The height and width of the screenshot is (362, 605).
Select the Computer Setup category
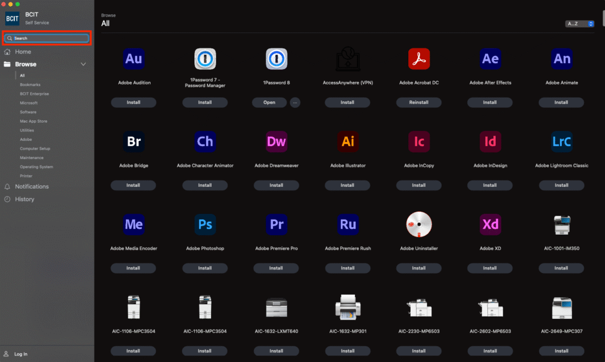pyautogui.click(x=35, y=149)
